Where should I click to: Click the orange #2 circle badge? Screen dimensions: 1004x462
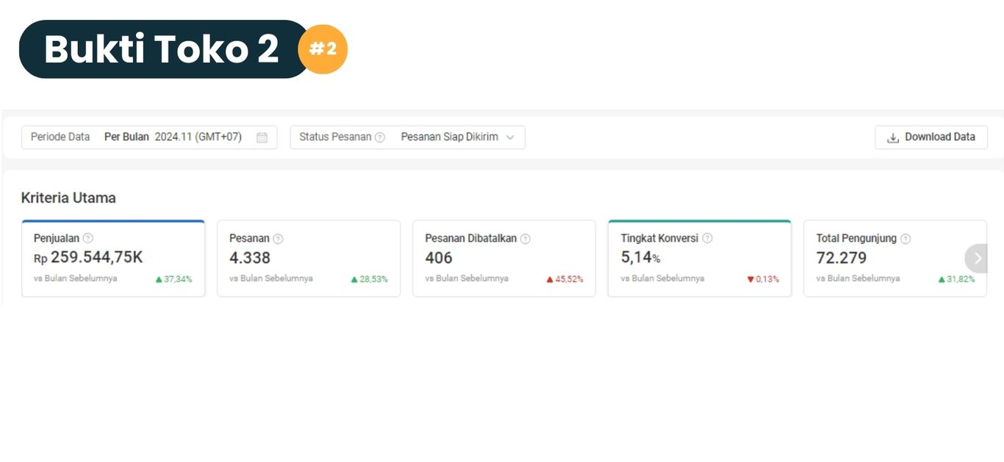pyautogui.click(x=323, y=49)
